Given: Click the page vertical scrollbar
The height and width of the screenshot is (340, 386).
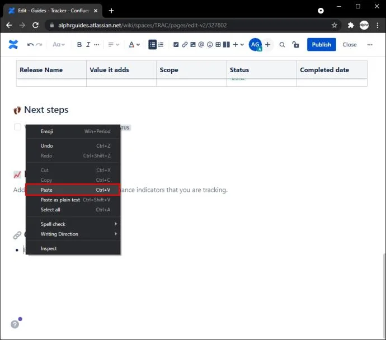Looking at the screenshot, I should 384,296.
